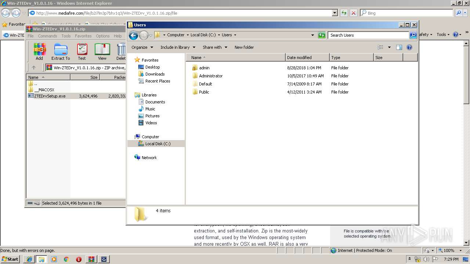The width and height of the screenshot is (470, 264).
Task: Click the Windows Start button
Action: (10, 259)
